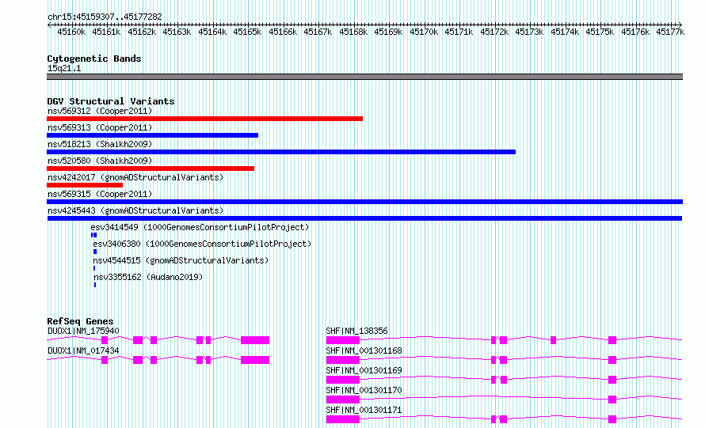Select the first large exon of SHF|NM_138356
Screen dimensions: 705x428
343,340
